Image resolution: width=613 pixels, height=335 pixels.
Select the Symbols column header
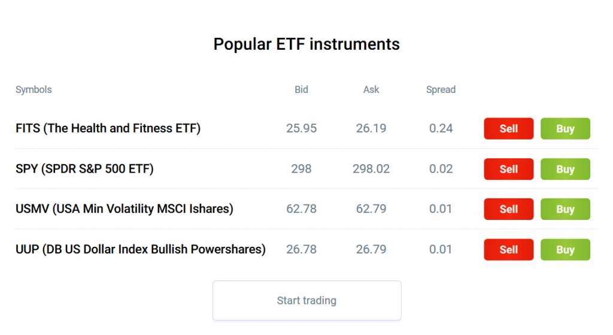(x=34, y=90)
